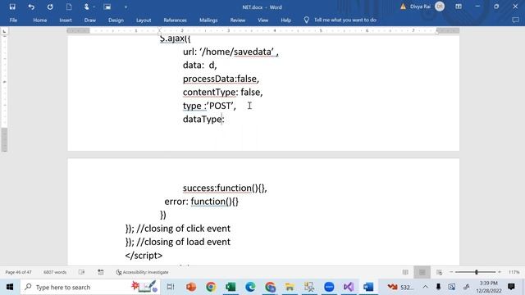
Task: Toggle Touch/Mouse mode icon
Action: pos(86,7)
